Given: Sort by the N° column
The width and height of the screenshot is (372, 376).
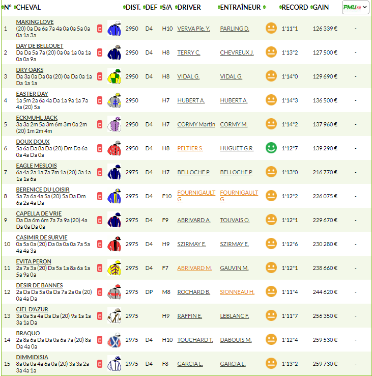Looking at the screenshot, I should [x=7, y=8].
